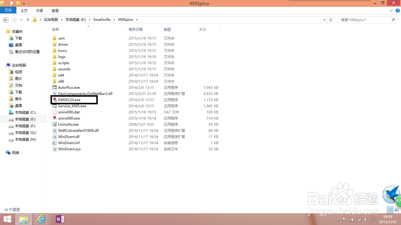Open recent locations dropdown arrow
401x225 pixels.
(21, 20)
